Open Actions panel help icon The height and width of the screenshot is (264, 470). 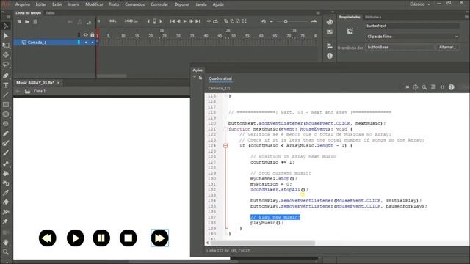click(x=452, y=87)
